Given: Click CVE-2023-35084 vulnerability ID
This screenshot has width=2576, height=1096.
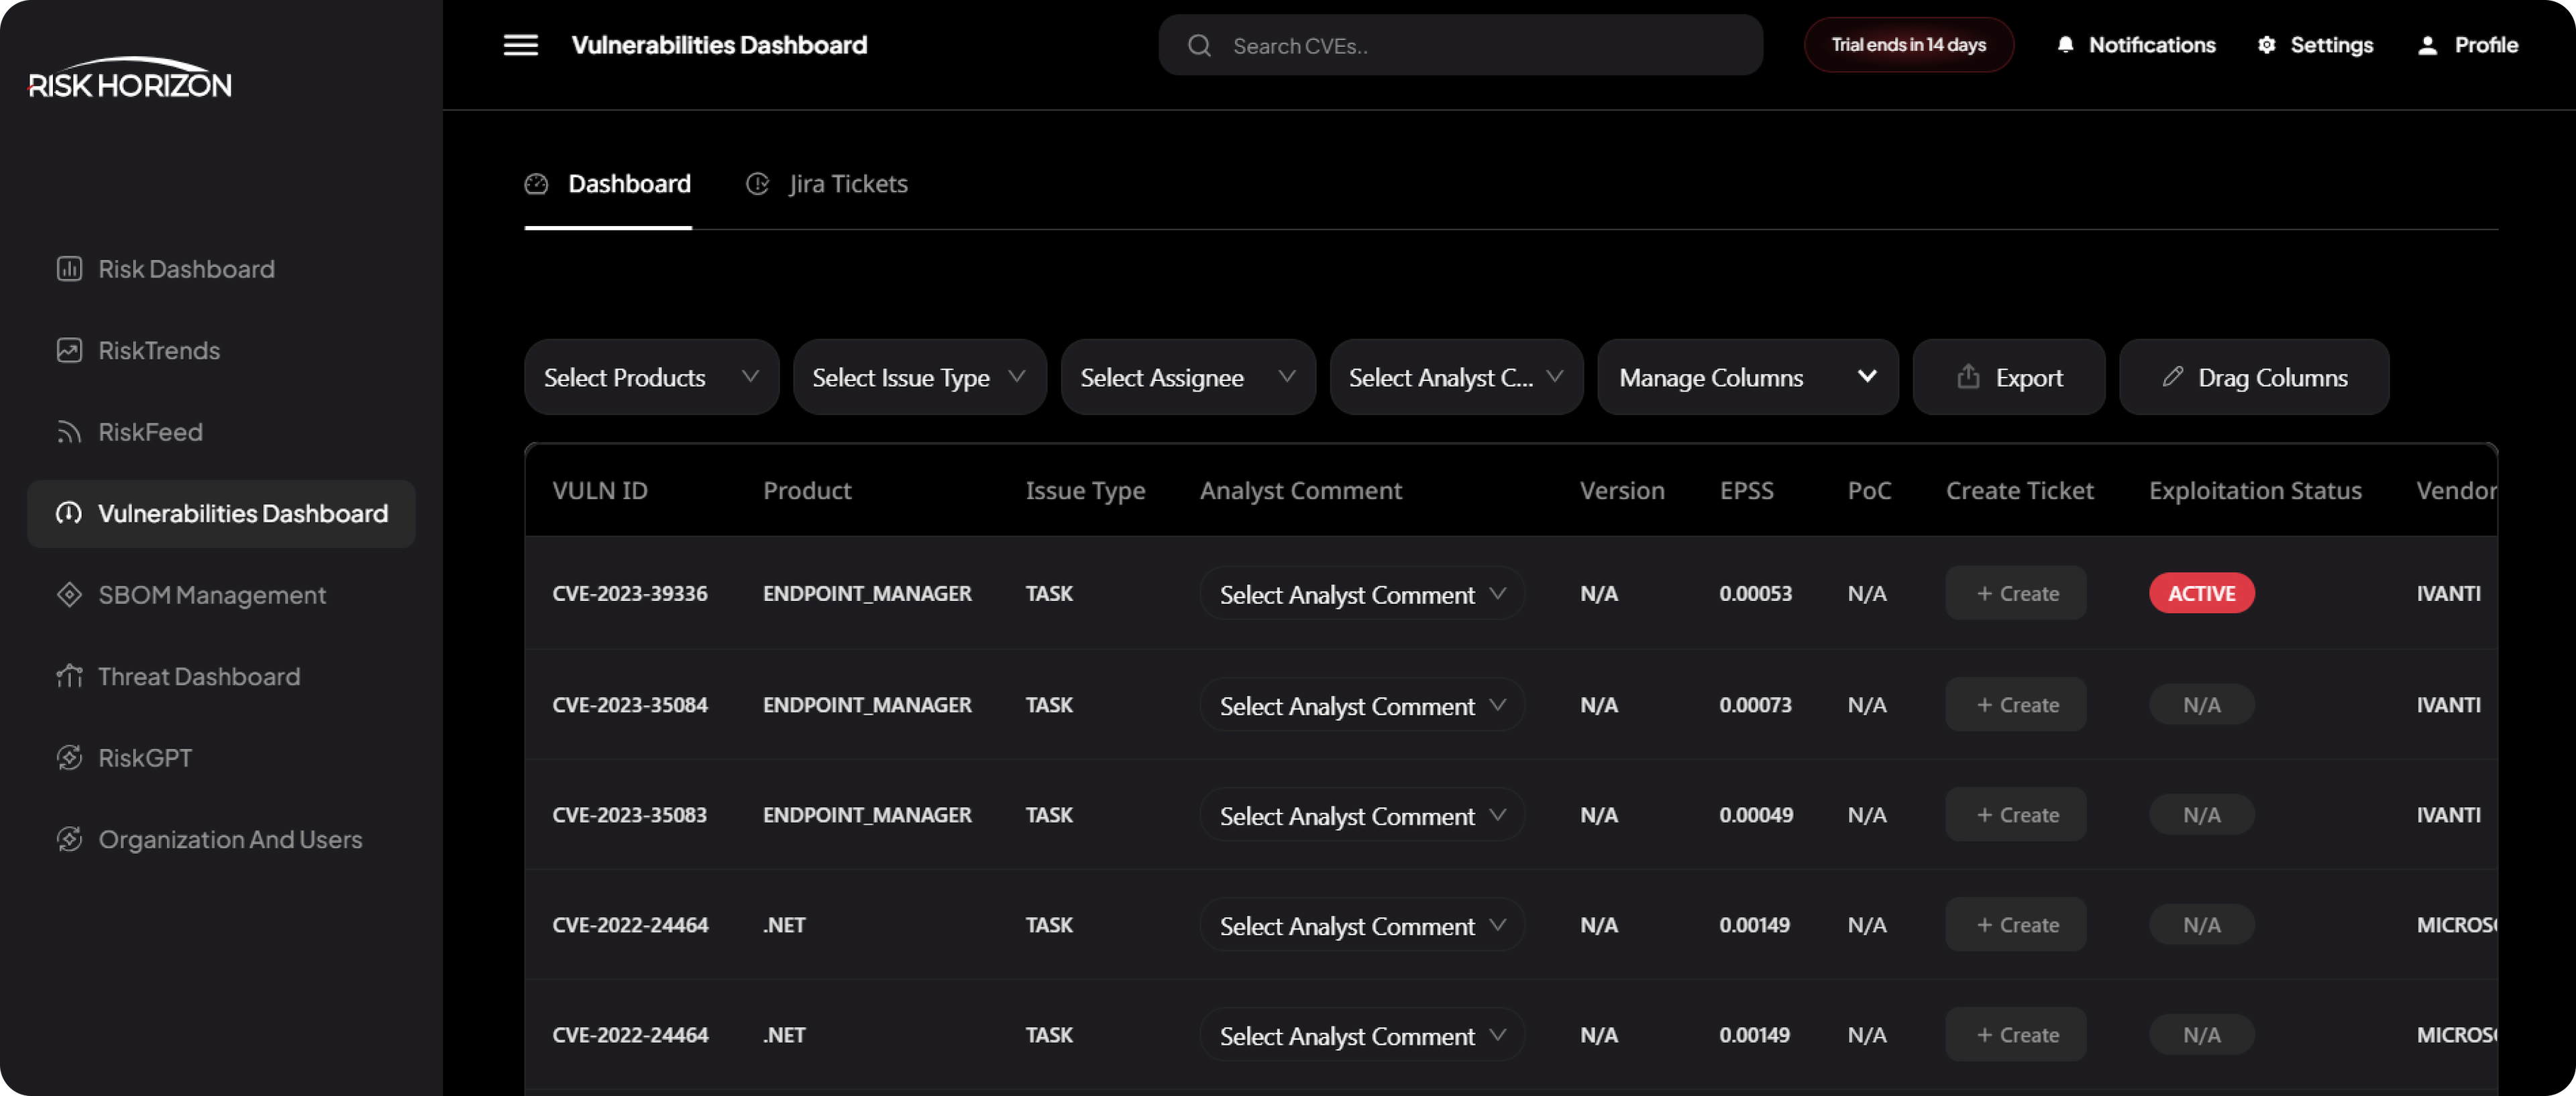Looking at the screenshot, I should pos(630,705).
